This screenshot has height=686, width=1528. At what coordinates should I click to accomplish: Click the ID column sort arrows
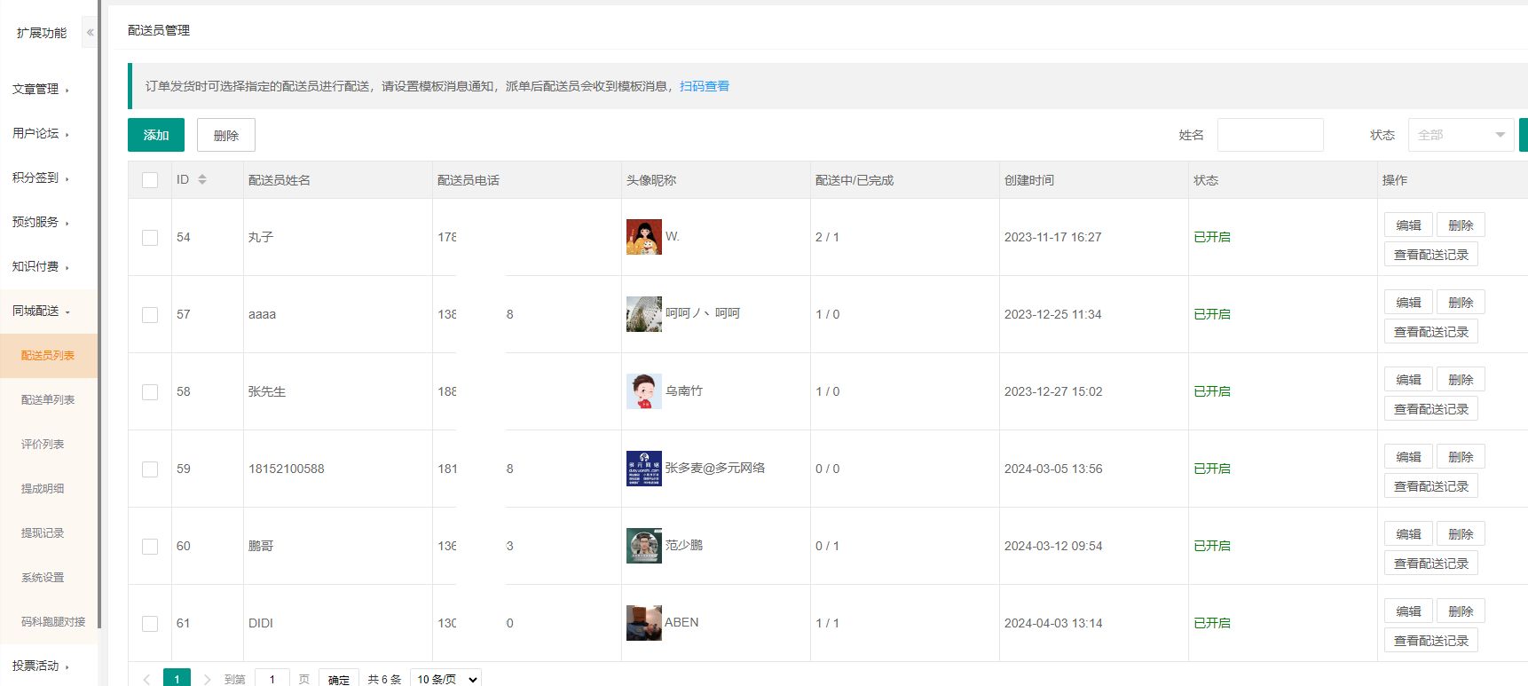(x=202, y=179)
